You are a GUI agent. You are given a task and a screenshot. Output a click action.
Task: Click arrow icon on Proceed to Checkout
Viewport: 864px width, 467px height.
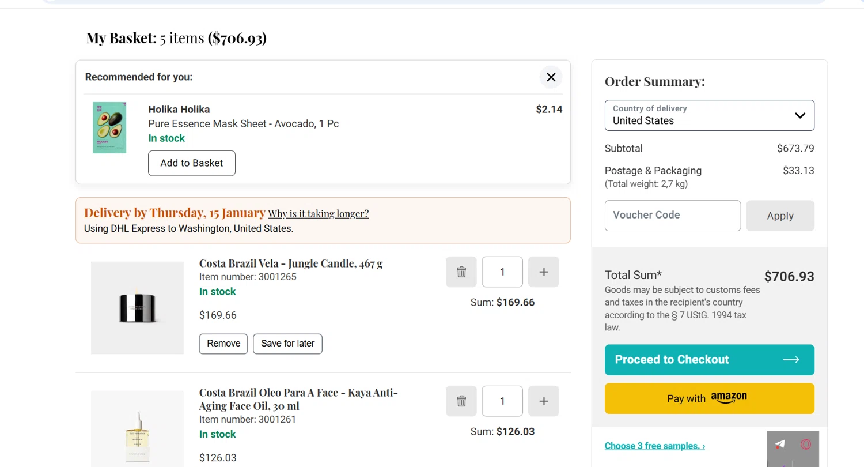[x=791, y=360]
